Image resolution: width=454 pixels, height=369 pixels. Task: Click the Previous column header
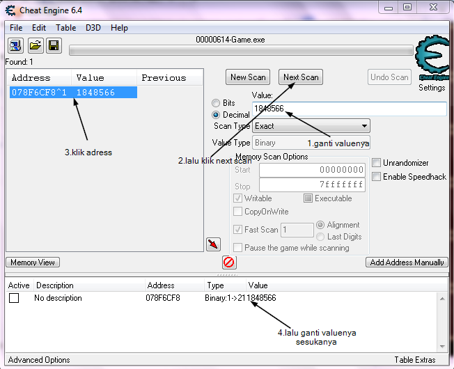[169, 77]
